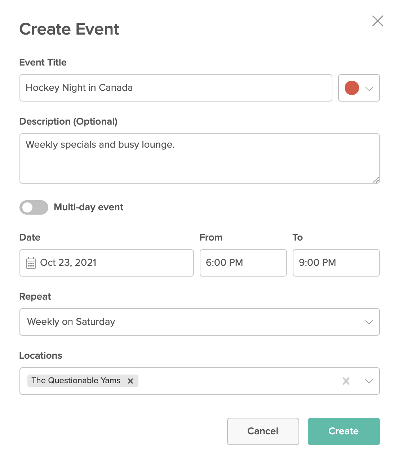Click the green Create button
Image resolution: width=398 pixels, height=466 pixels.
(344, 431)
